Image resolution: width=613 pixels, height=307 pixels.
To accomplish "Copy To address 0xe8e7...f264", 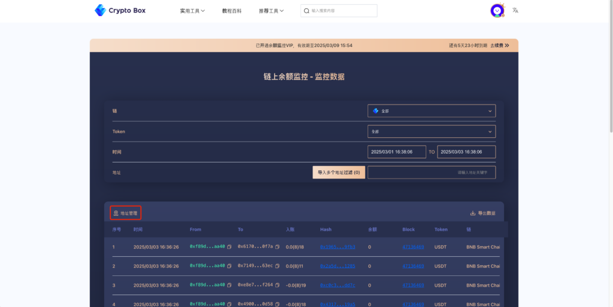I will [277, 285].
